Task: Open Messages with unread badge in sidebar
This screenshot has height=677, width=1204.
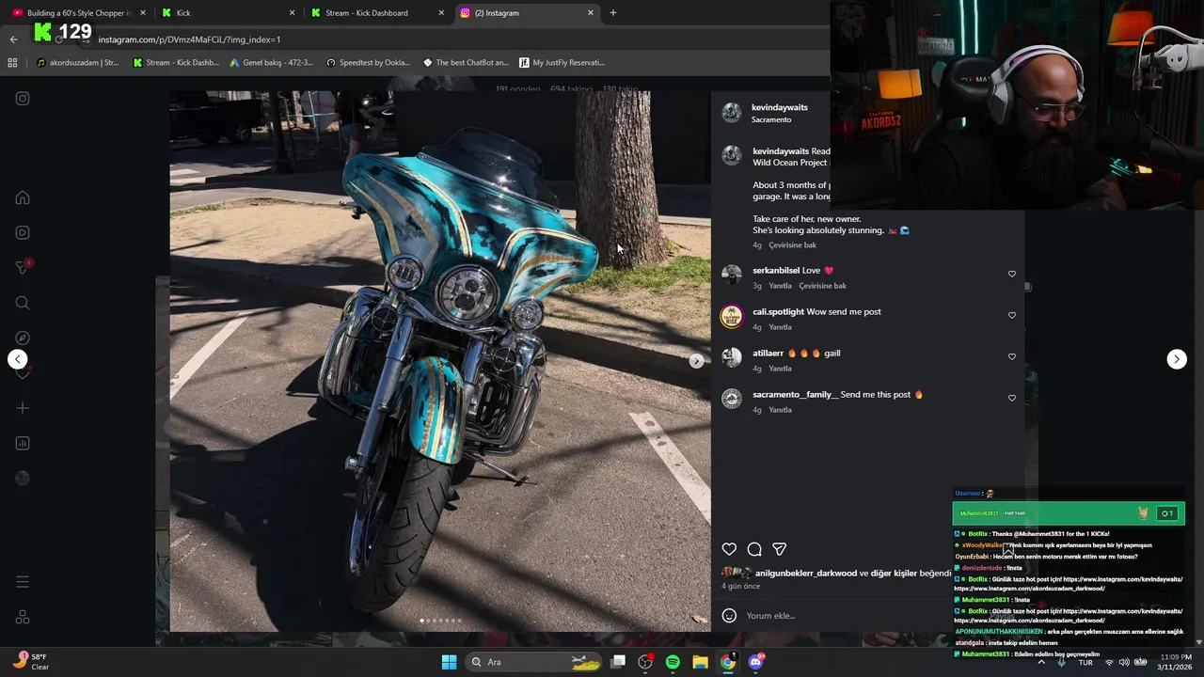Action: [23, 267]
